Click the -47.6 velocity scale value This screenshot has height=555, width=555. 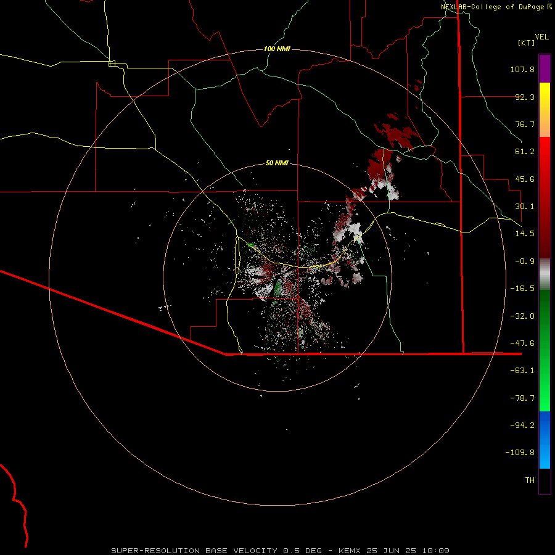(x=522, y=343)
